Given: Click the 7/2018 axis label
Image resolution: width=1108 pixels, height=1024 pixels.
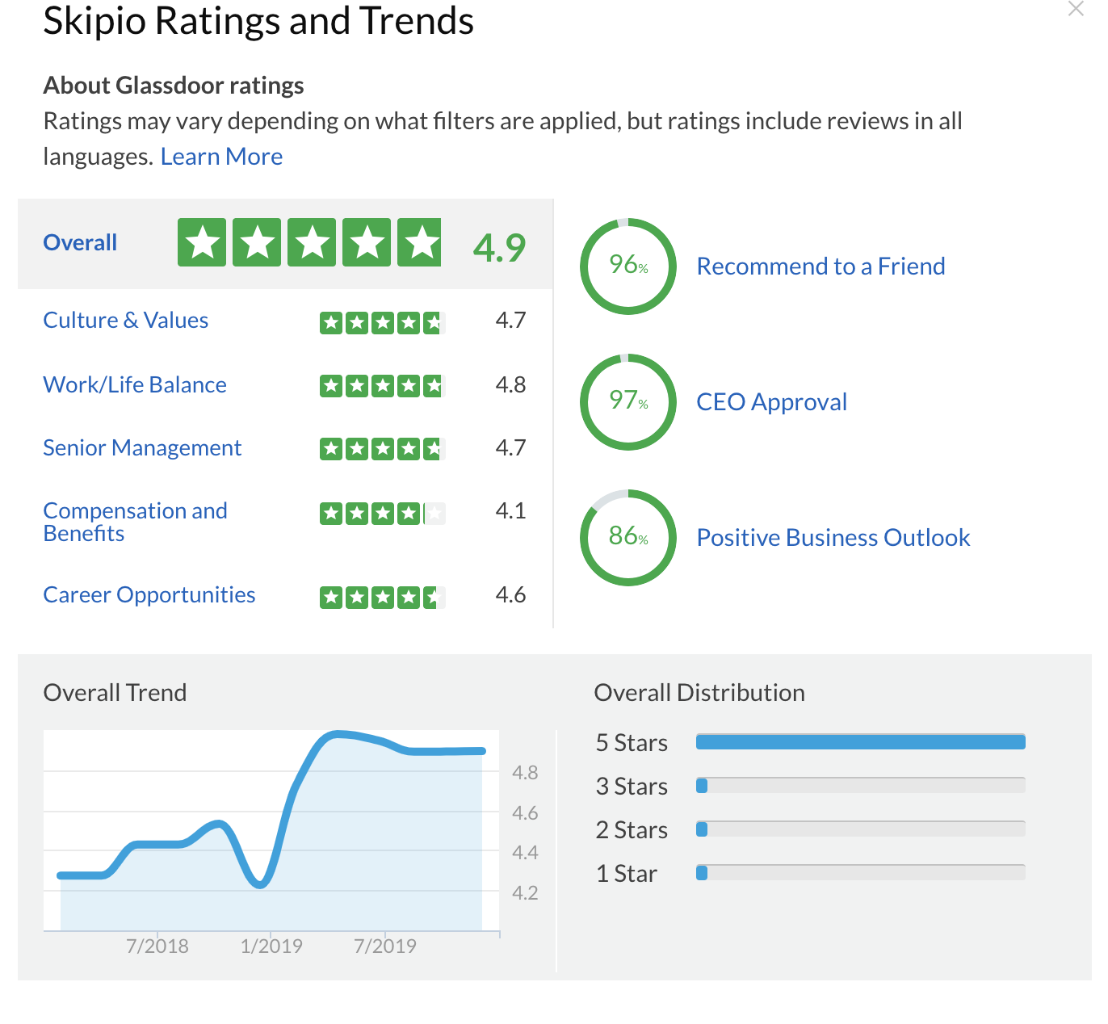Looking at the screenshot, I should click(157, 946).
